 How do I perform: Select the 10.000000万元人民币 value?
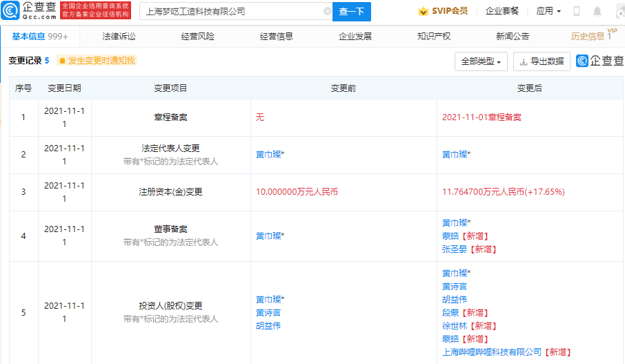[297, 192]
